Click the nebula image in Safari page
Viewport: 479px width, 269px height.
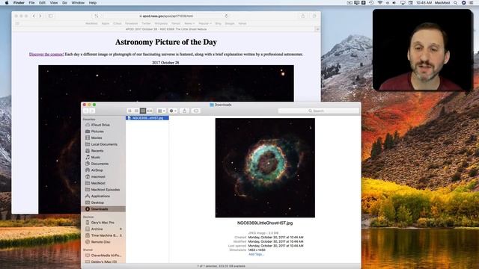click(166, 83)
